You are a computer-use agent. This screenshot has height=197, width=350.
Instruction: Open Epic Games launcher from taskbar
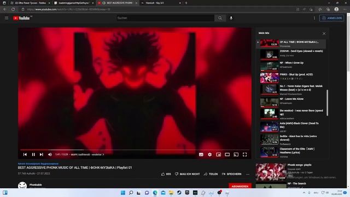pyautogui.click(x=187, y=193)
